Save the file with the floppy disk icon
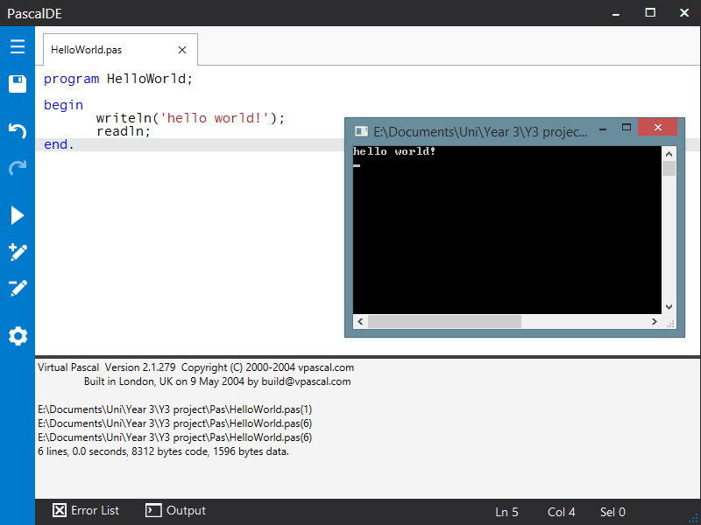 point(18,83)
